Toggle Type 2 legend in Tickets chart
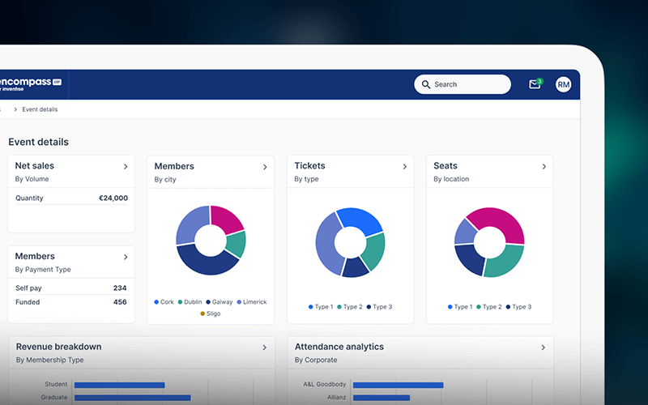 349,307
